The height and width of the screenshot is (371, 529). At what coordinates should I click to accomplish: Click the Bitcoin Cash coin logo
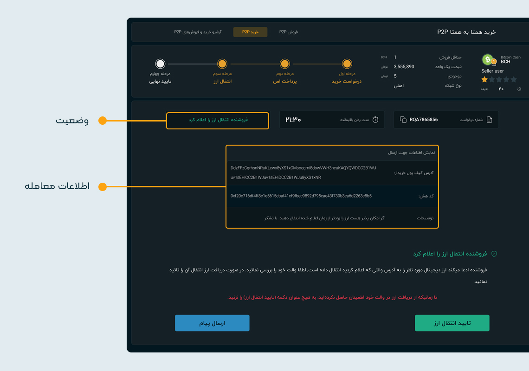pyautogui.click(x=487, y=60)
